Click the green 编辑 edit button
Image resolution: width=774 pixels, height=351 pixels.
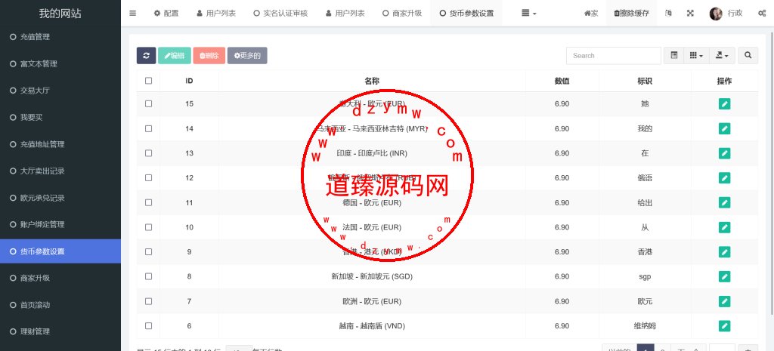(175, 56)
